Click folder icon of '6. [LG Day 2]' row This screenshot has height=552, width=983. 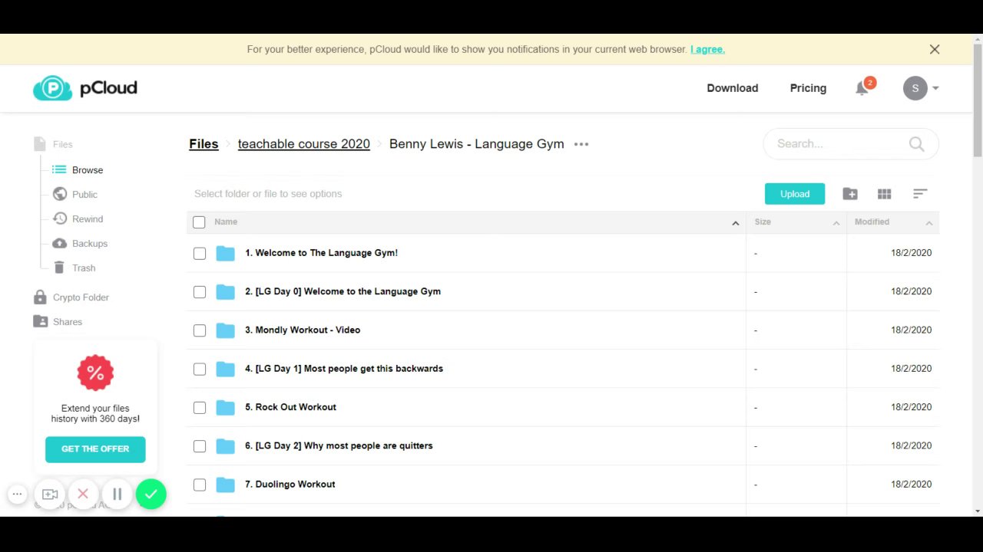[x=225, y=445]
